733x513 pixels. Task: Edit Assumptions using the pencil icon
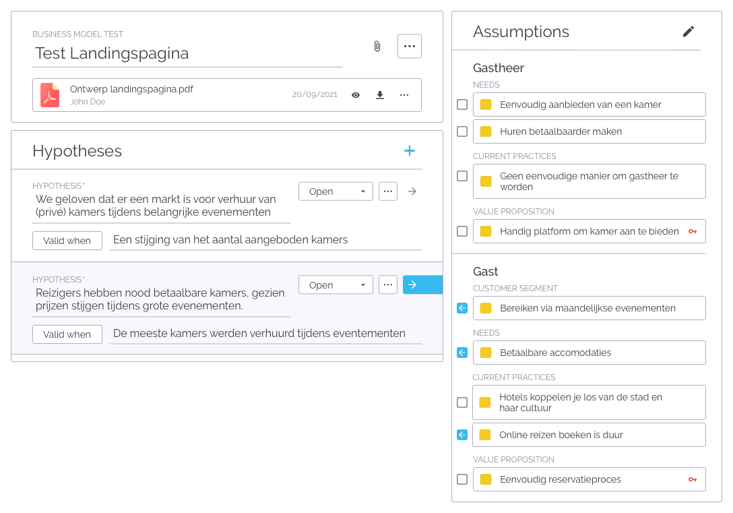pyautogui.click(x=688, y=31)
